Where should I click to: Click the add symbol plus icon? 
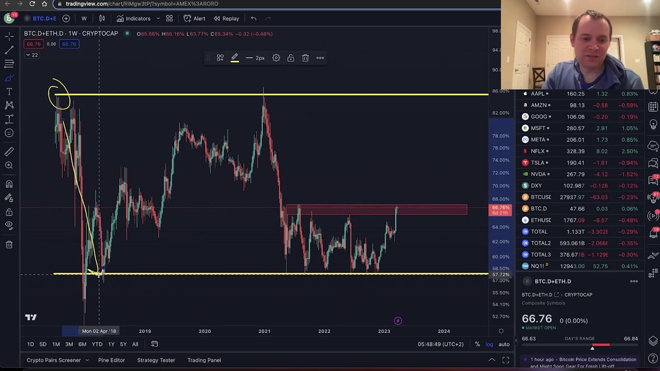(66, 19)
